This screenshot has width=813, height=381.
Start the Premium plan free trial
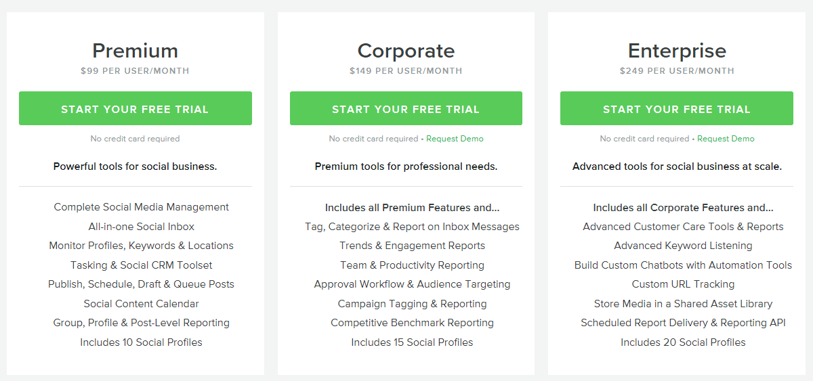(135, 108)
